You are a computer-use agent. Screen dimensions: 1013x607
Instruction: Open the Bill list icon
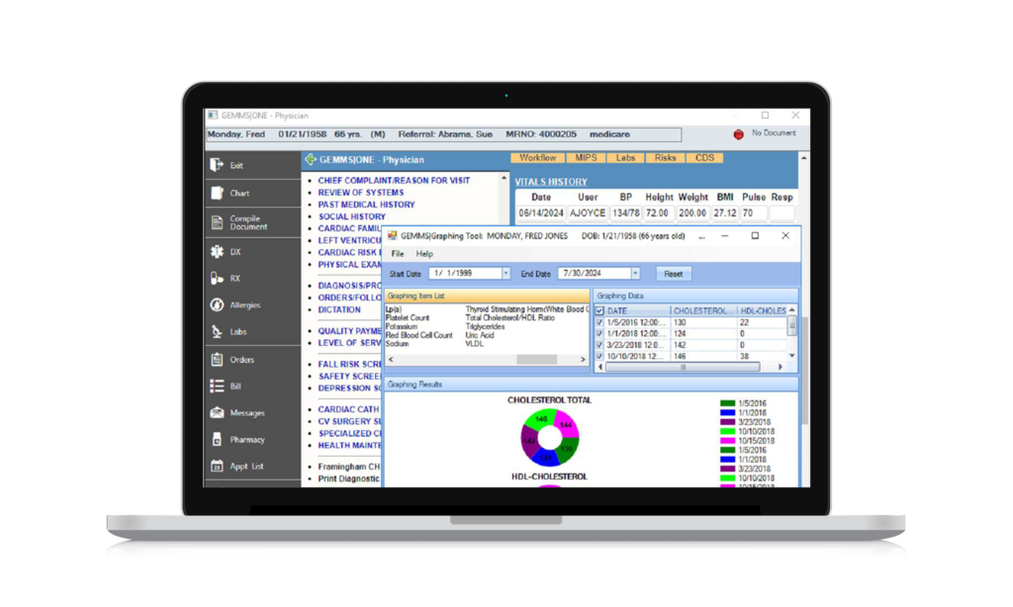217,387
